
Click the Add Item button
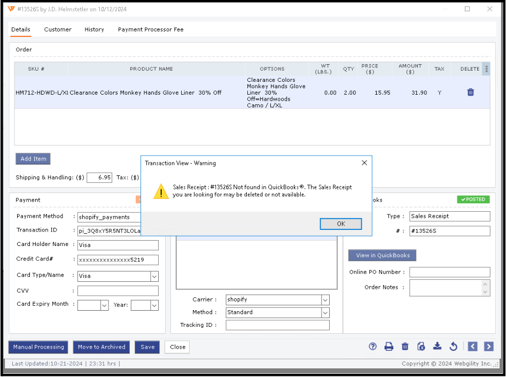pos(33,159)
